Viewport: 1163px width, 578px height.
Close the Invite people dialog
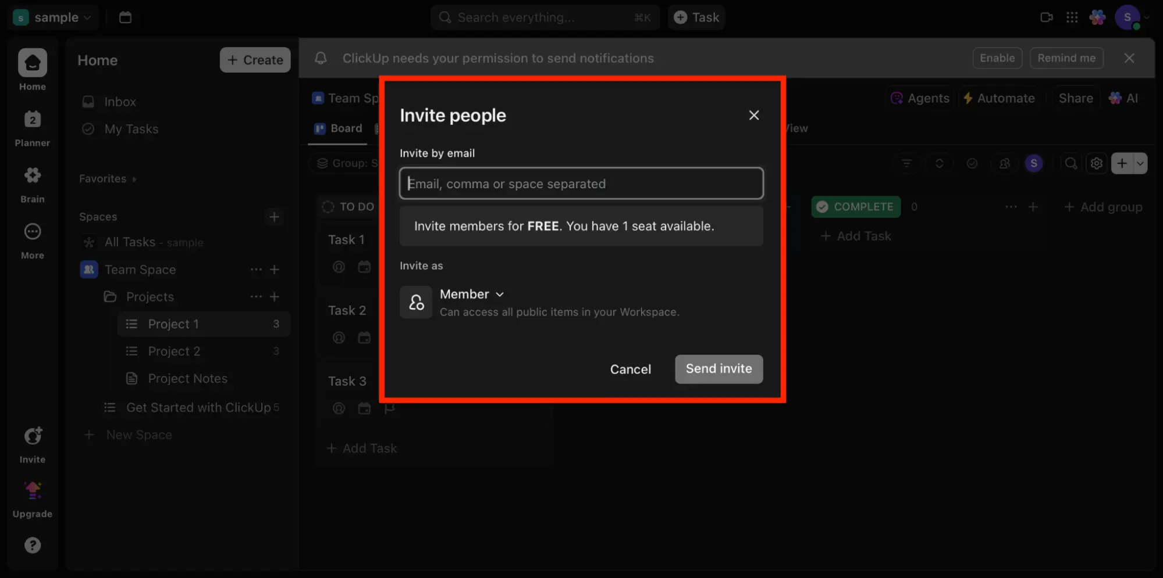754,115
